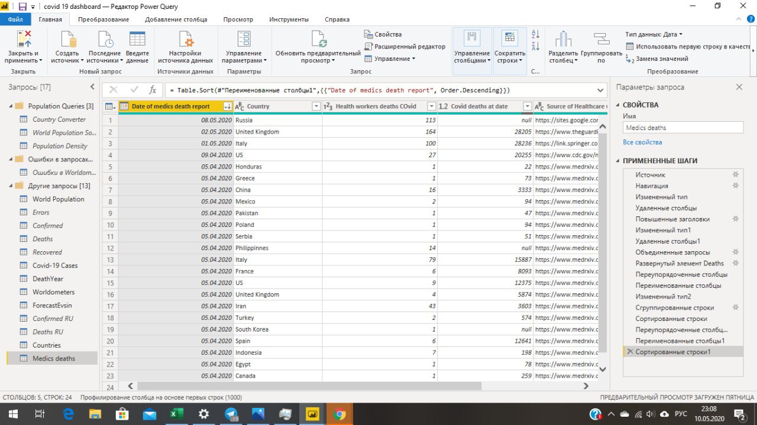Open the Управление dropdown in ribbon
Screen dimensions: 757x425
[390, 59]
